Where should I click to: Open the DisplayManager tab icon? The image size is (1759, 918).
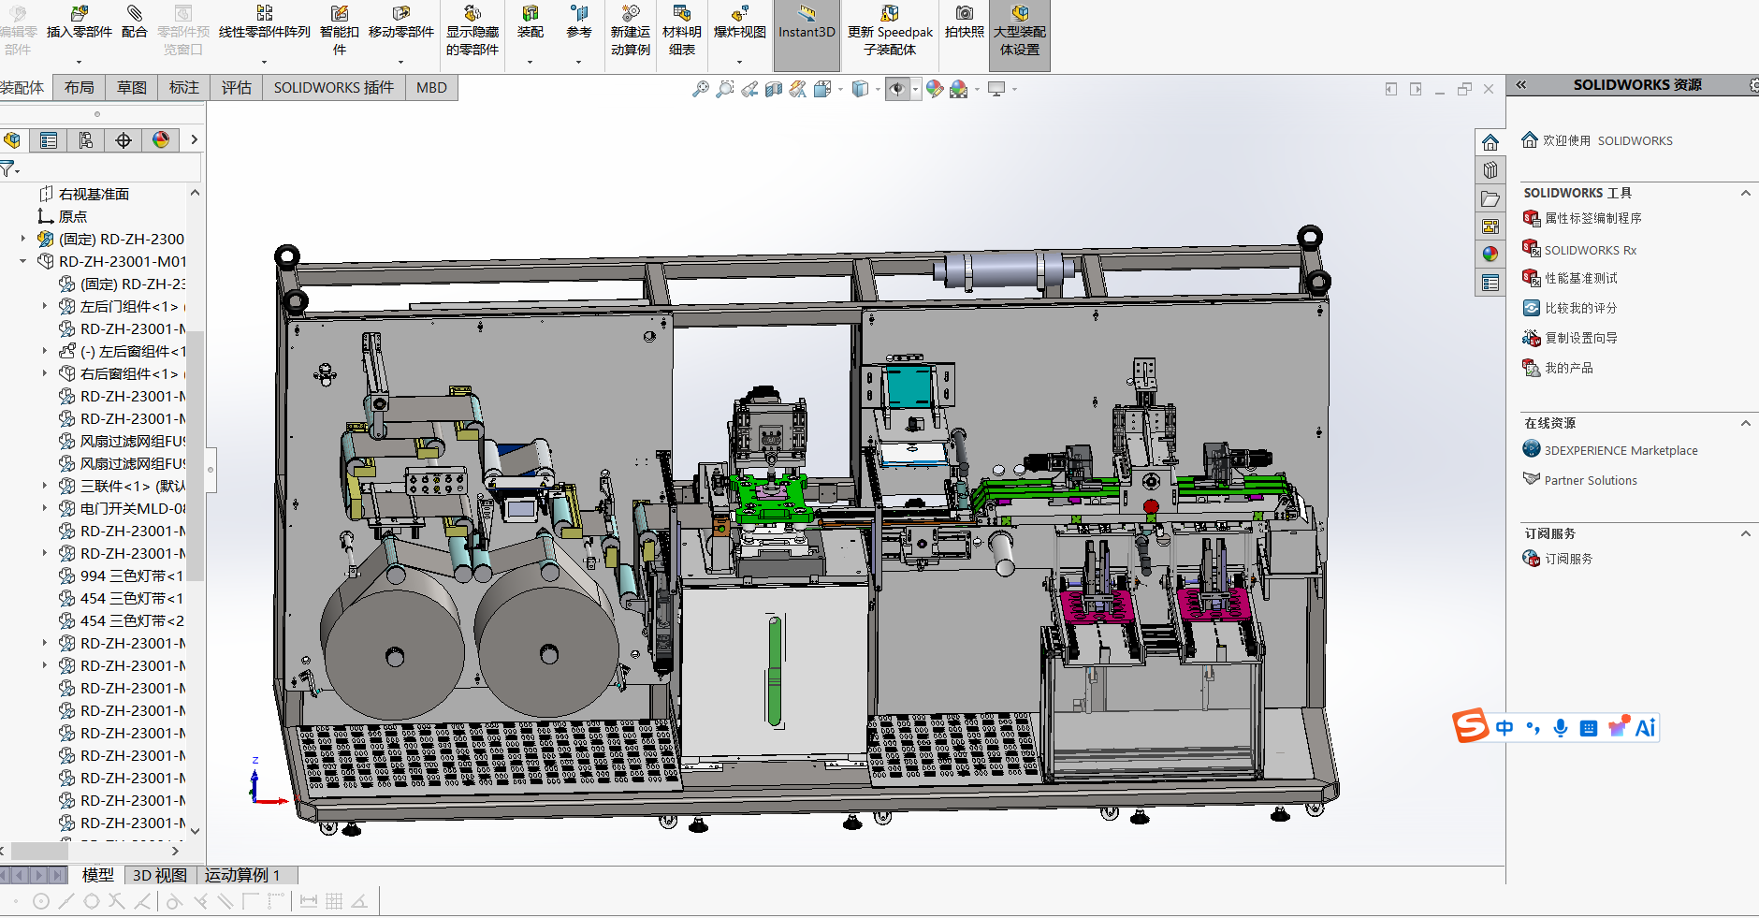click(161, 140)
